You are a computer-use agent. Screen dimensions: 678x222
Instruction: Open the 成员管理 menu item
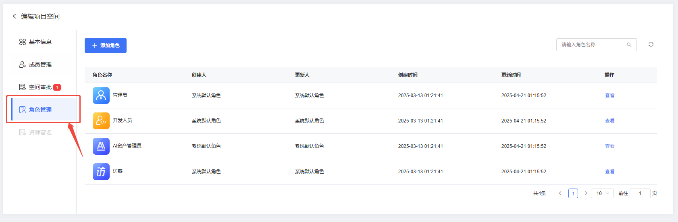click(x=40, y=64)
